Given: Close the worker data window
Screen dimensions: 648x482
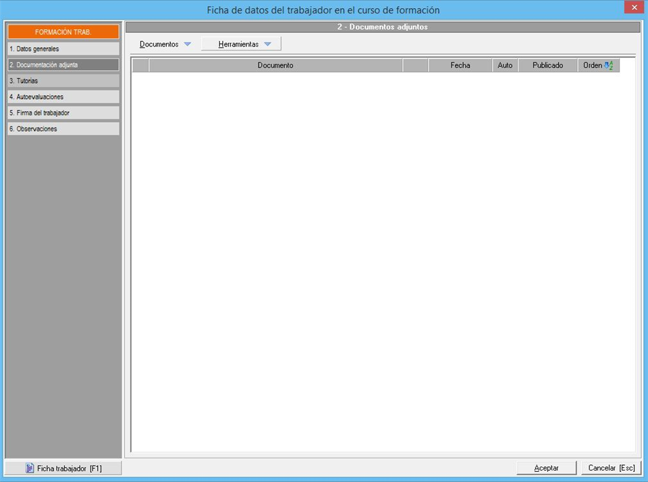Looking at the screenshot, I should [x=634, y=7].
